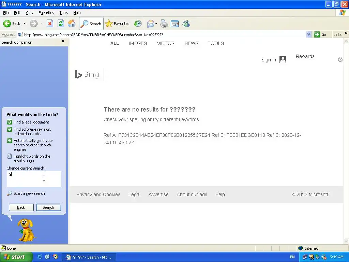Open the Help footer link
349x262 pixels.
[220, 194]
